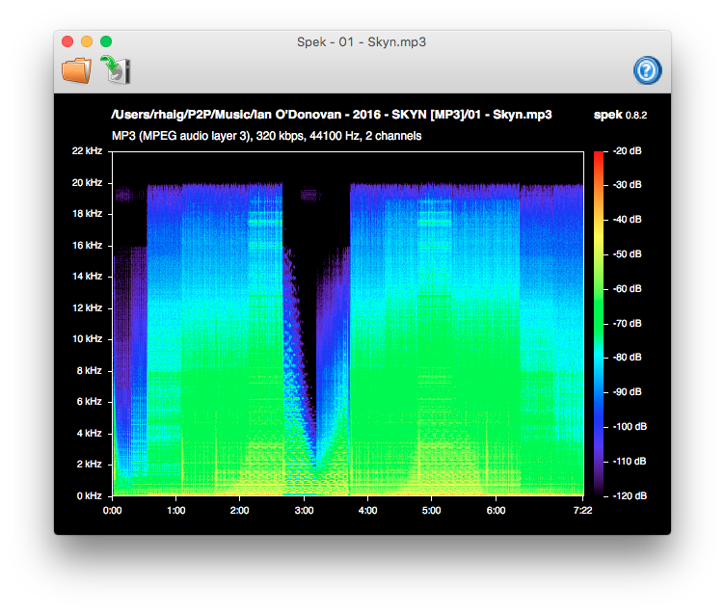Click the 2:00 time axis label
This screenshot has height=612, width=725.
[x=239, y=510]
